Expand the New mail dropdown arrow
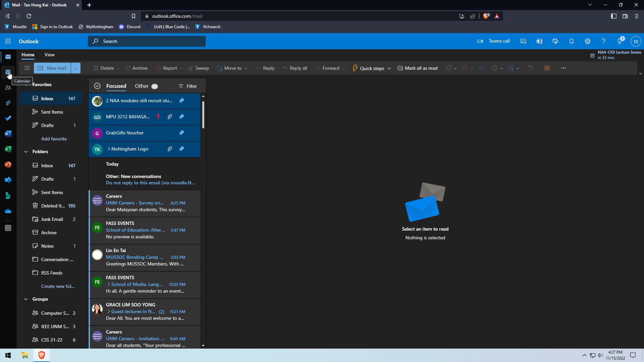The height and width of the screenshot is (362, 644). pyautogui.click(x=76, y=68)
